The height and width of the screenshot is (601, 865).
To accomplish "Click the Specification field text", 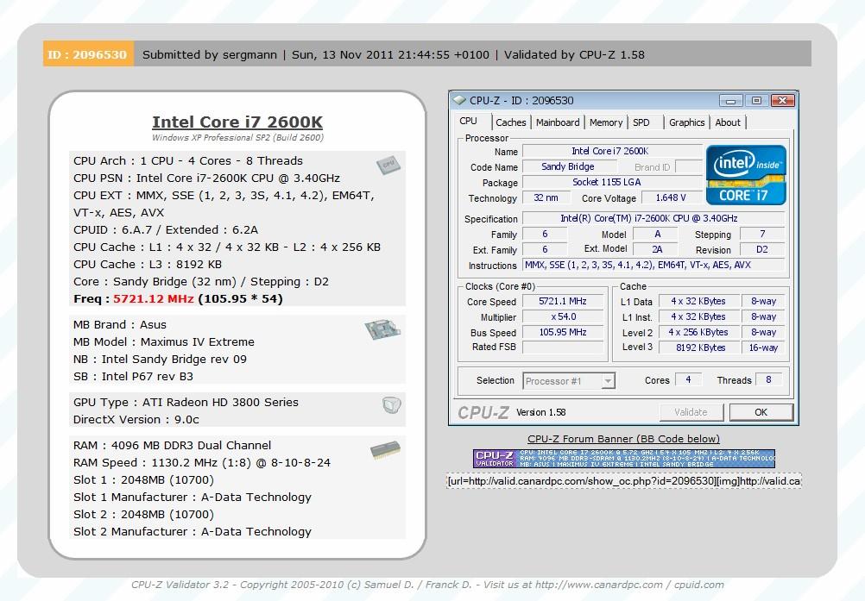I will pyautogui.click(x=653, y=218).
